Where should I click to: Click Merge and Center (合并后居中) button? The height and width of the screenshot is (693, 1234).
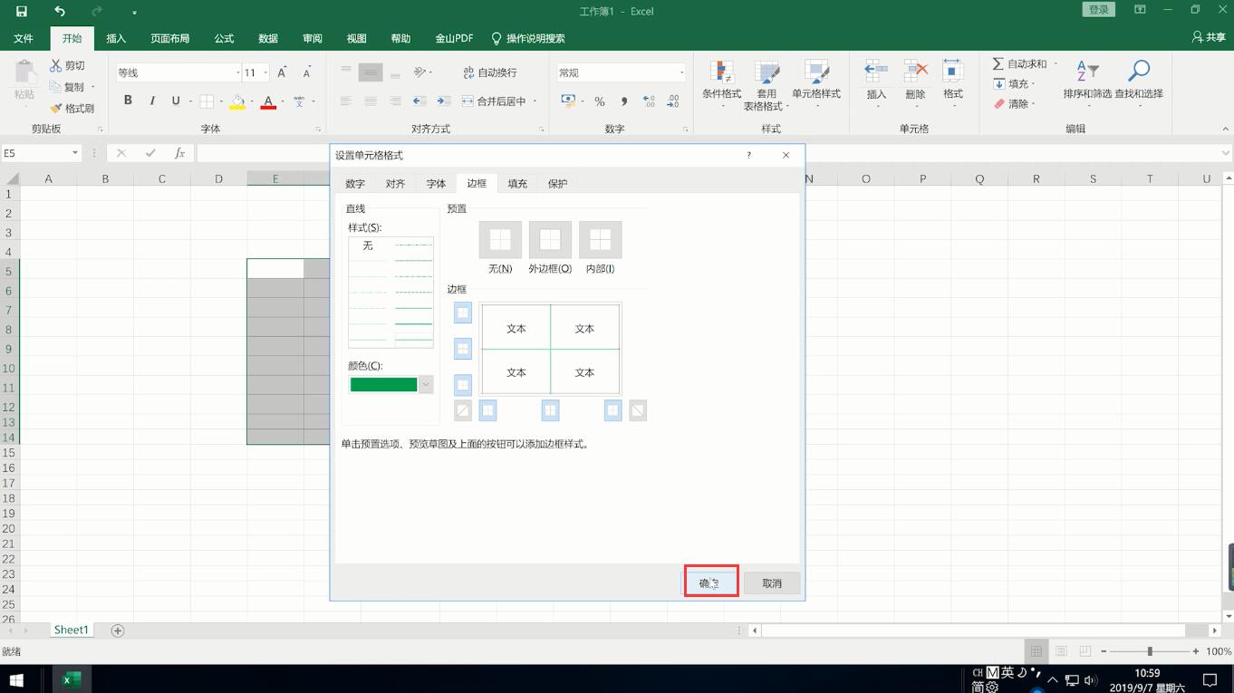[494, 101]
